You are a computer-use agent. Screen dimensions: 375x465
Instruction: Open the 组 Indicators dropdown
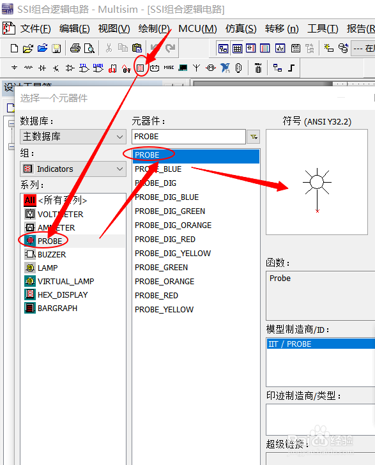pyautogui.click(x=73, y=169)
